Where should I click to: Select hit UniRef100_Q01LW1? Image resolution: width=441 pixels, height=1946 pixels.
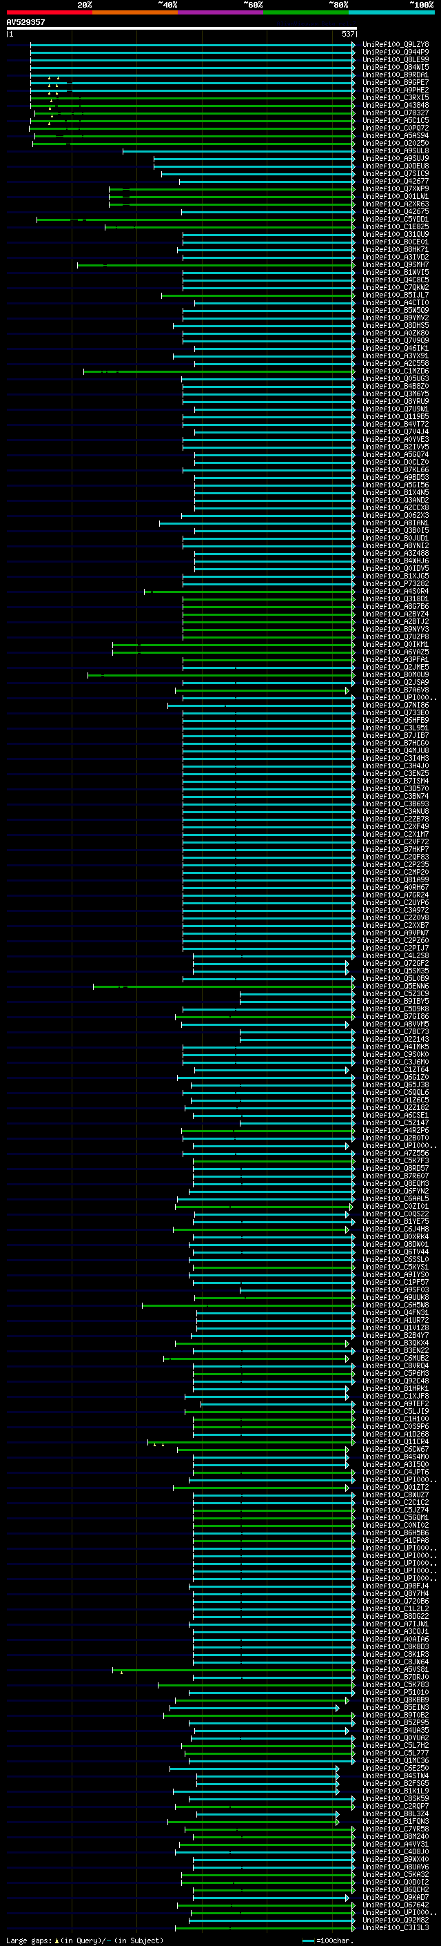tap(395, 197)
